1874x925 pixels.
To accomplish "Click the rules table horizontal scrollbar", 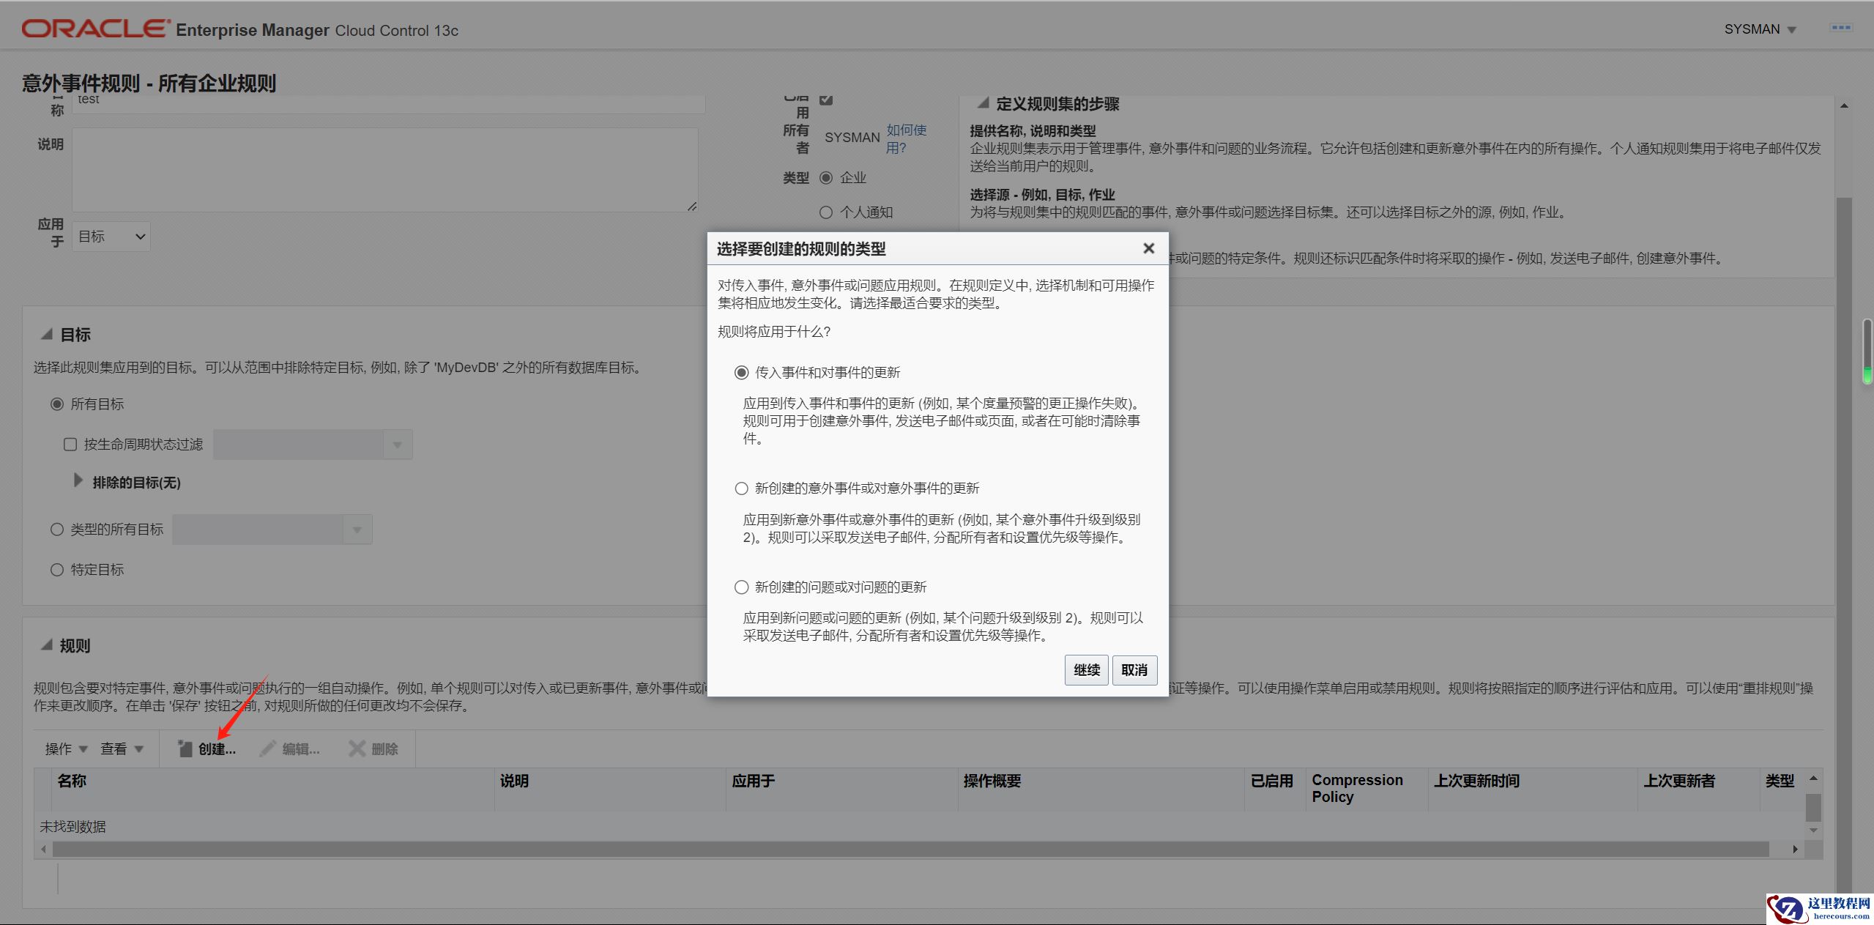I will [x=908, y=849].
